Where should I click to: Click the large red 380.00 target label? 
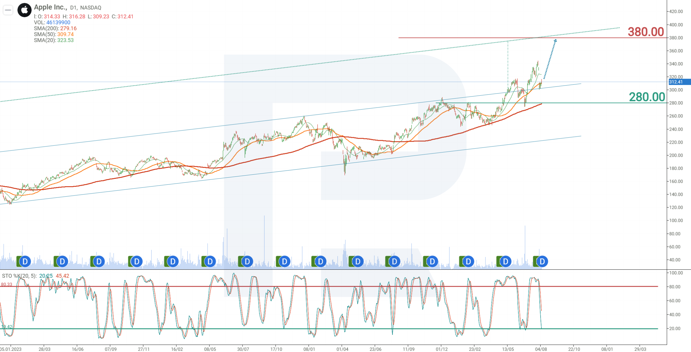646,32
